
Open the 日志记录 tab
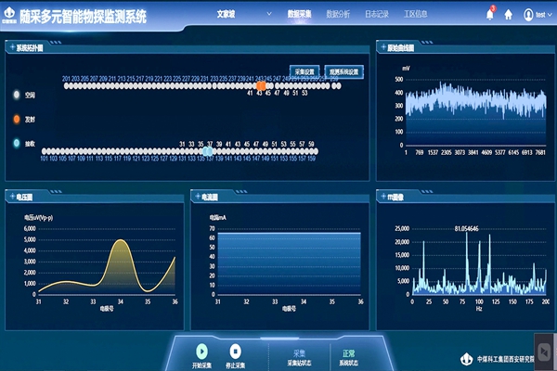click(x=378, y=15)
